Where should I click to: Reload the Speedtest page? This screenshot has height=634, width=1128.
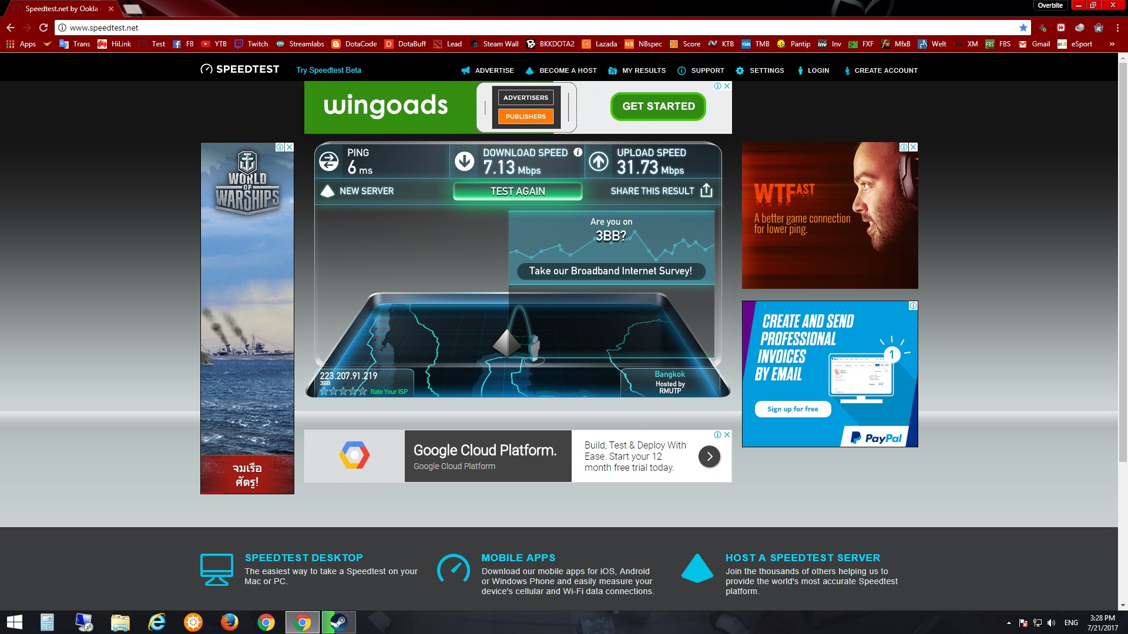(43, 28)
